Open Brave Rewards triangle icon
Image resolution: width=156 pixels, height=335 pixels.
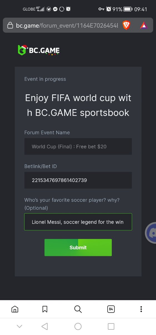(144, 26)
